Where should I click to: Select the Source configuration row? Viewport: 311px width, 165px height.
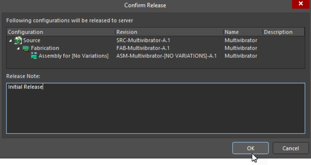tap(32, 40)
